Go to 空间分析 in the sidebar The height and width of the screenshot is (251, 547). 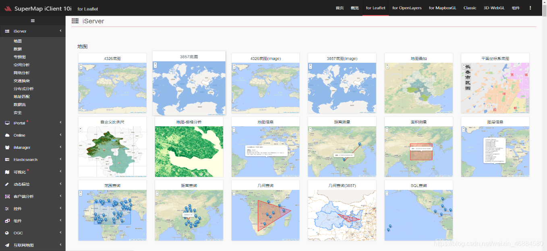pos(21,65)
